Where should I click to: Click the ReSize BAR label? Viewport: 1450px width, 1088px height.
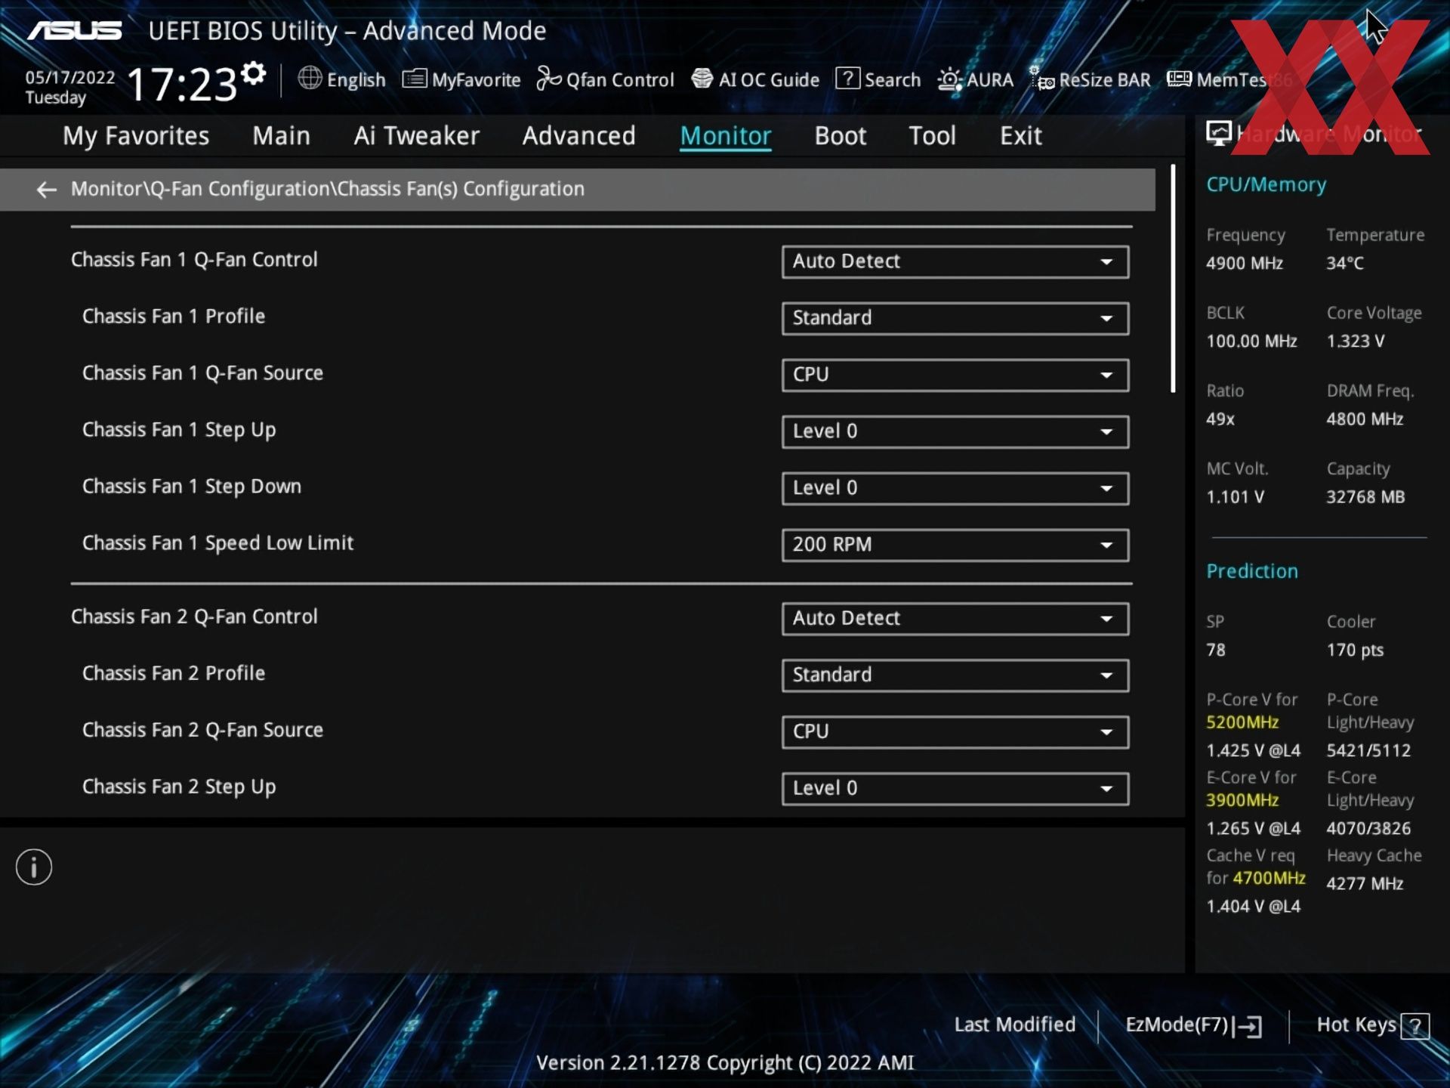1104,80
